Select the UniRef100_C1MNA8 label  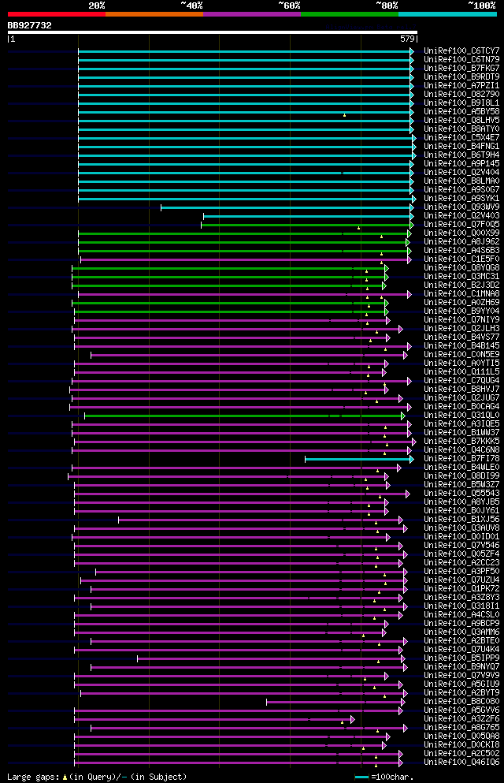[x=461, y=293]
